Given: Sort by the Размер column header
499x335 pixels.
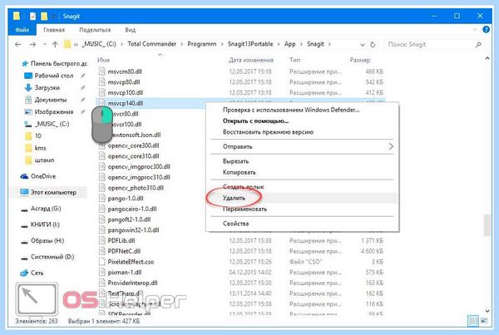Looking at the screenshot, I should [360, 60].
